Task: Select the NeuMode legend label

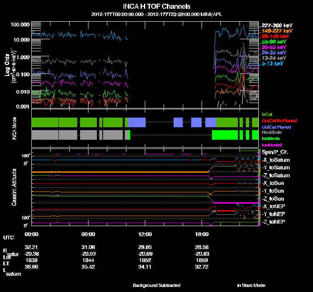Action: tap(271, 132)
